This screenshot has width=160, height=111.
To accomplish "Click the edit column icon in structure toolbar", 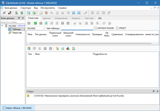I will (x=52, y=23).
